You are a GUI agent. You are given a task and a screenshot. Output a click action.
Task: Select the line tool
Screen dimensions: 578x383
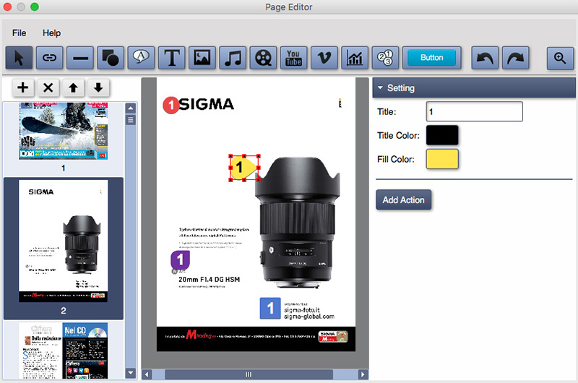point(80,58)
